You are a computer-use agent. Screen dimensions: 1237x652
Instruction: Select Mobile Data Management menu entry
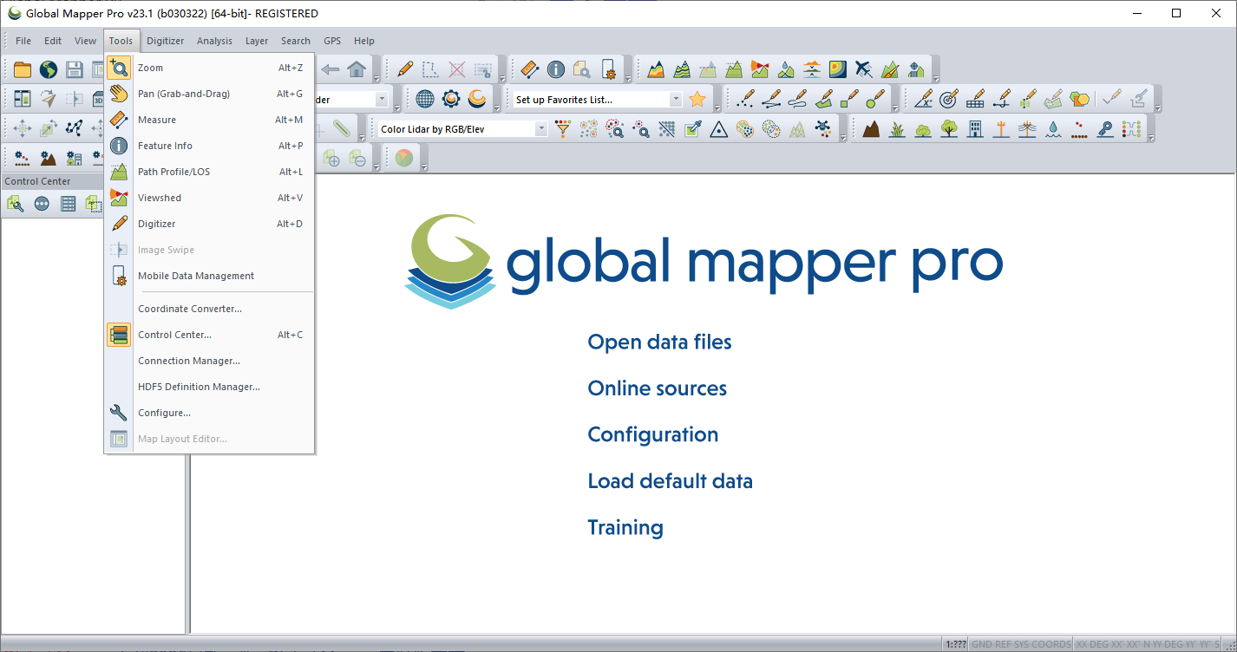coord(209,276)
